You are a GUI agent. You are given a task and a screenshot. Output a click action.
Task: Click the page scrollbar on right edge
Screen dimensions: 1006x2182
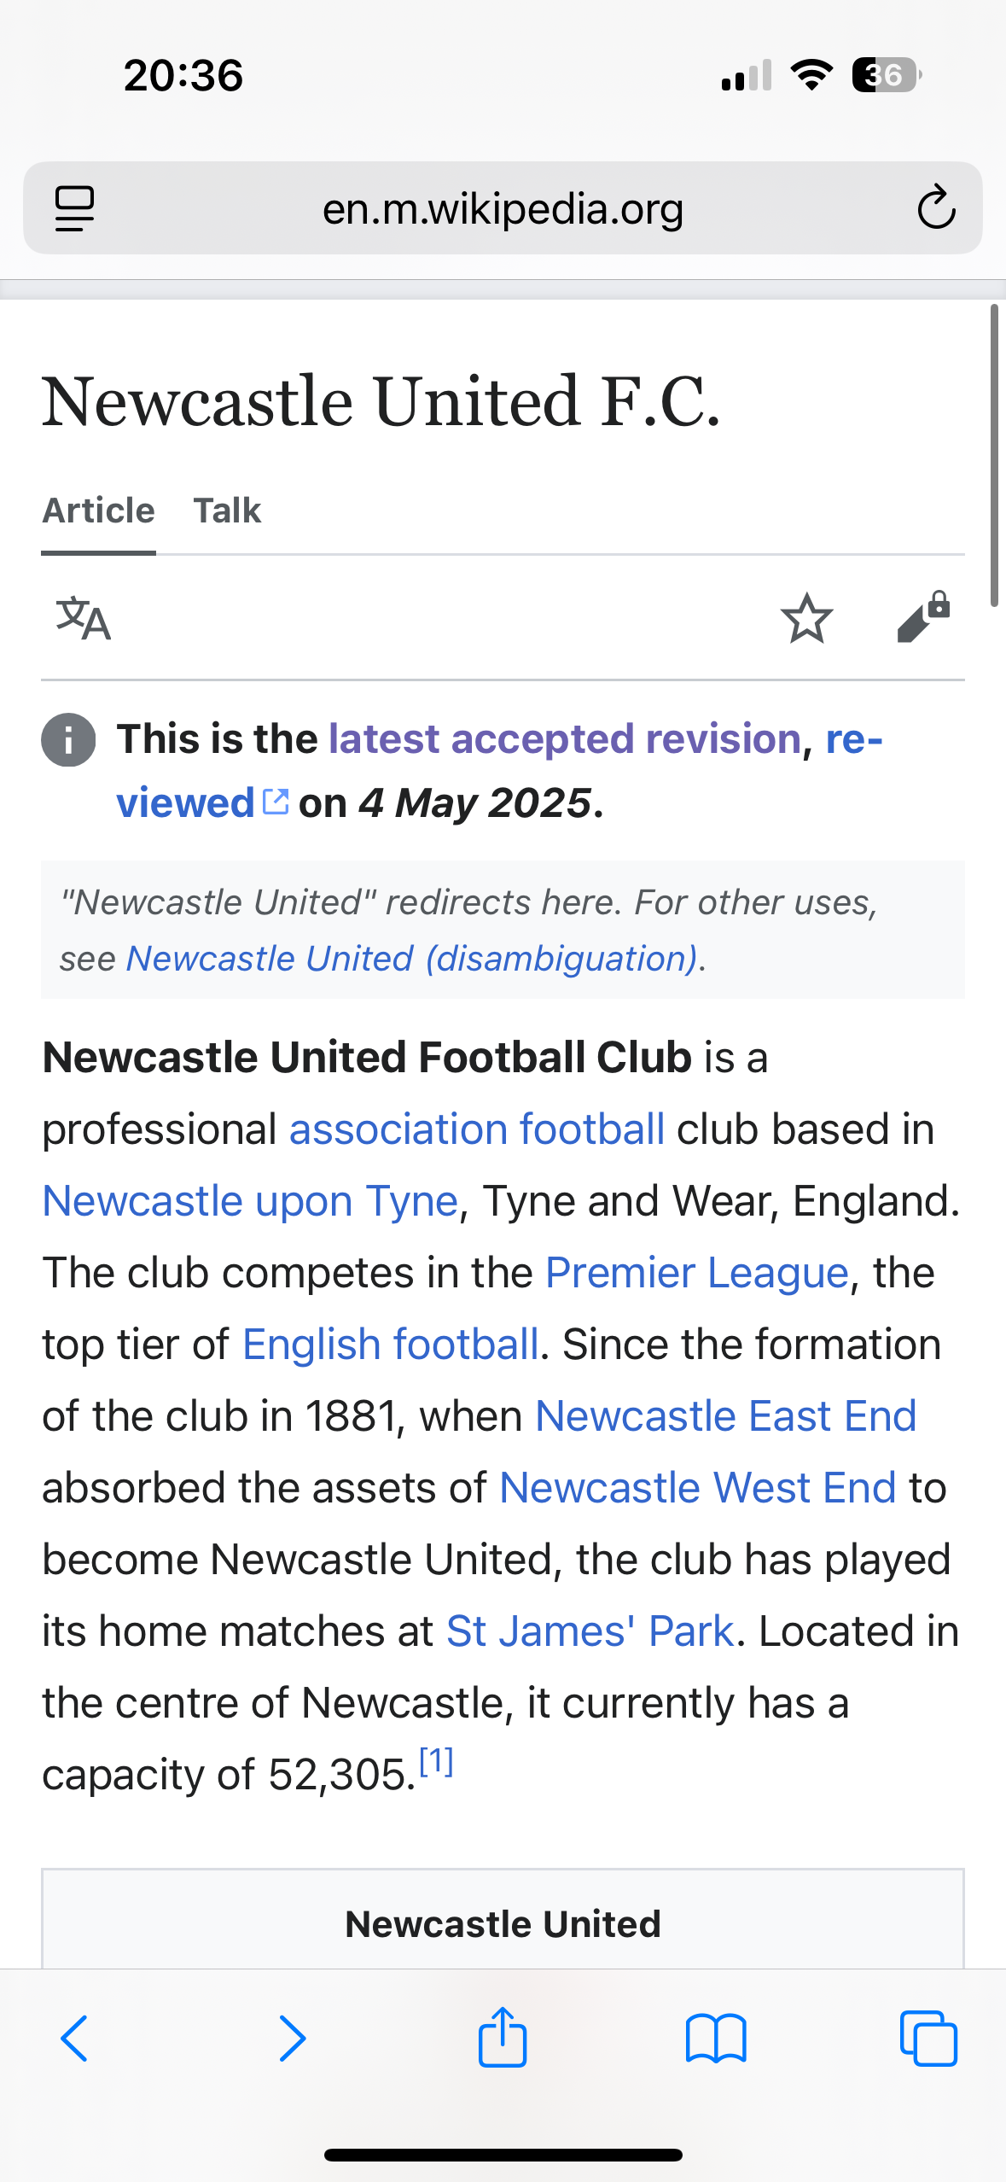[x=994, y=455]
